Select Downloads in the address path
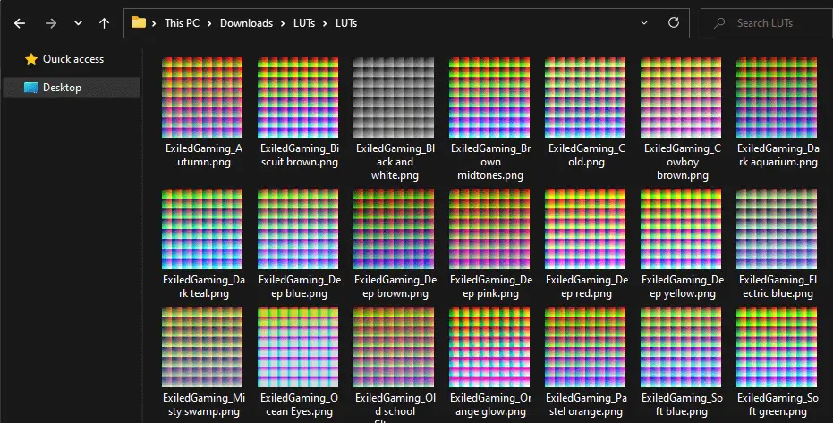The width and height of the screenshot is (833, 423). coord(247,23)
